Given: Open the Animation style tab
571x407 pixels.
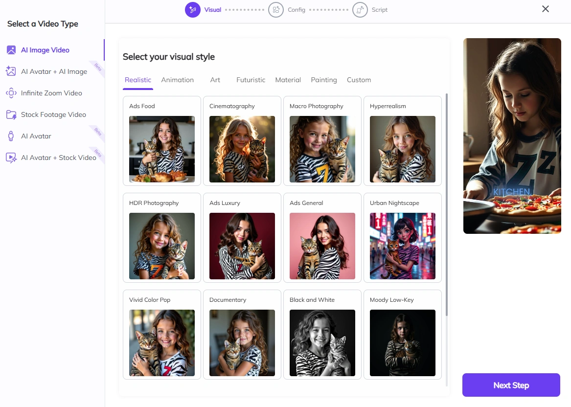Looking at the screenshot, I should [177, 80].
